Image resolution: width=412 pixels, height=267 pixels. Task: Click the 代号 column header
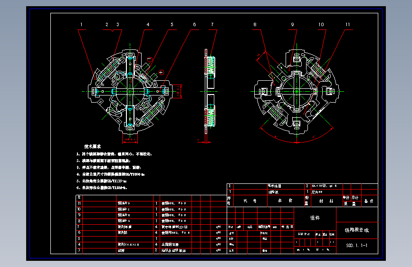pyautogui.click(x=250, y=201)
